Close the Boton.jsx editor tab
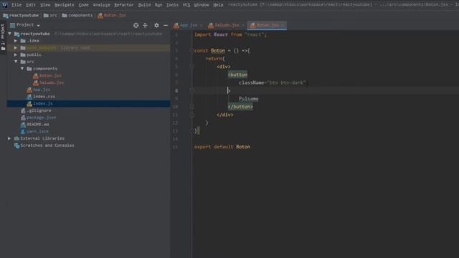The height and width of the screenshot is (258, 459). 283,26
